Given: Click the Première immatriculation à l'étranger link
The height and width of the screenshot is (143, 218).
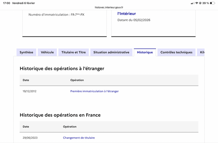Looking at the screenshot, I should point(95,91).
